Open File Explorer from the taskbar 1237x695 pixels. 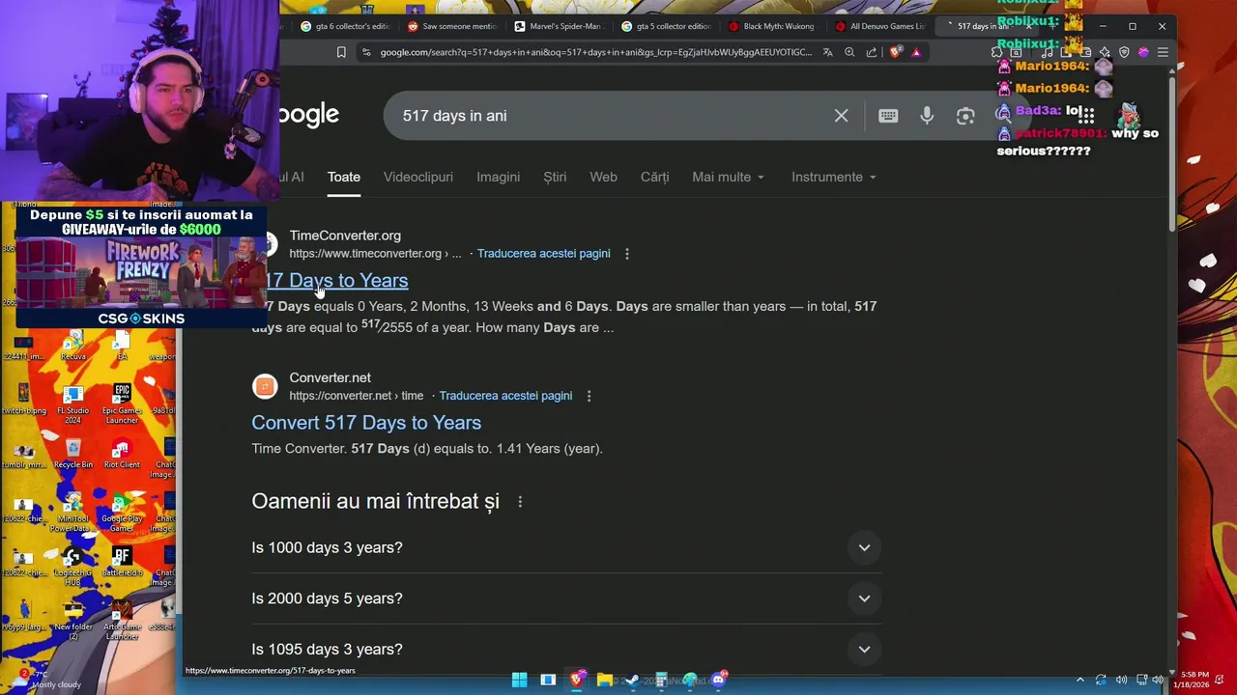pos(605,680)
